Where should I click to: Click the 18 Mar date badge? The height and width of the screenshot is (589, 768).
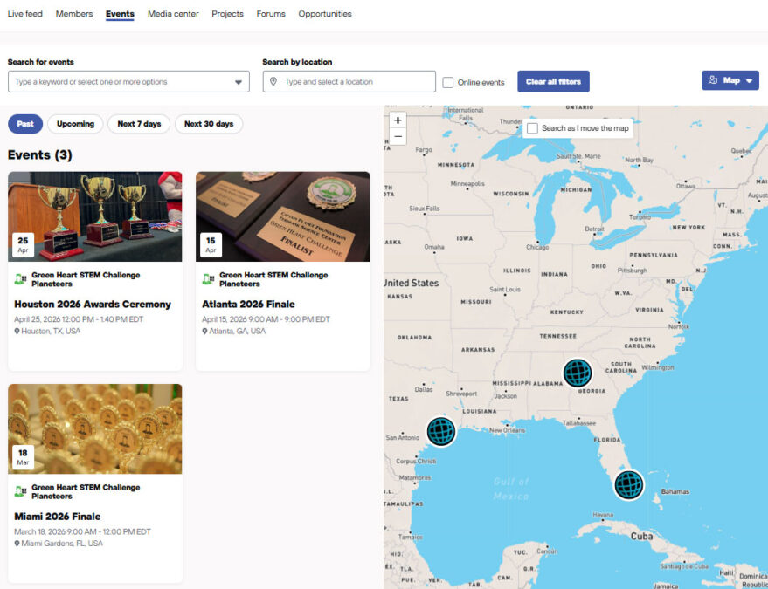coord(23,457)
